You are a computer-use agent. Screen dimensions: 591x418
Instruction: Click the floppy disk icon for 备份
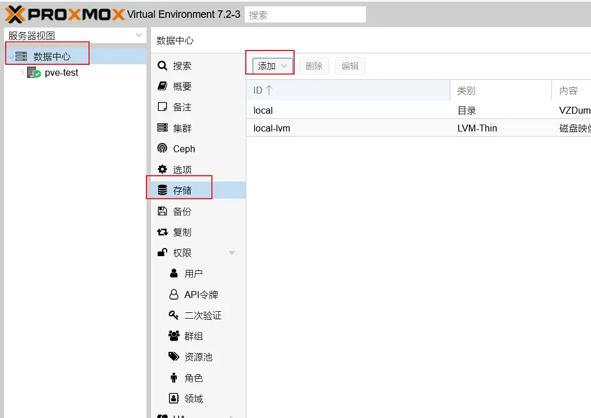coord(163,211)
